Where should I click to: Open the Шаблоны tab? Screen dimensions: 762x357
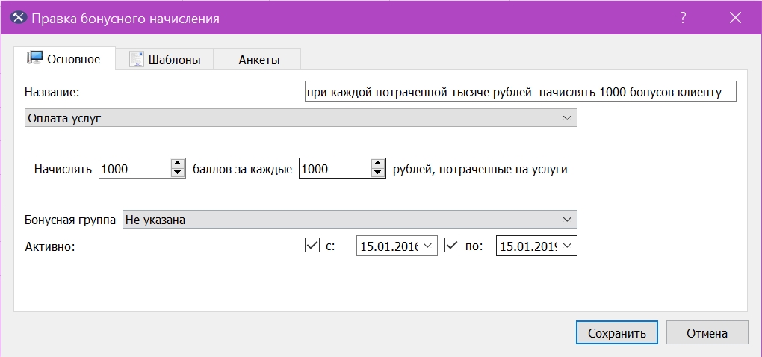[x=165, y=60]
